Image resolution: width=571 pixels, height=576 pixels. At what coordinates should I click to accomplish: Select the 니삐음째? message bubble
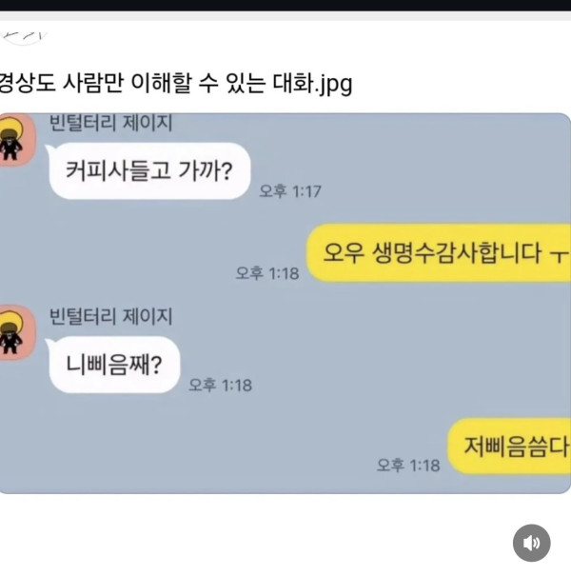pos(113,365)
